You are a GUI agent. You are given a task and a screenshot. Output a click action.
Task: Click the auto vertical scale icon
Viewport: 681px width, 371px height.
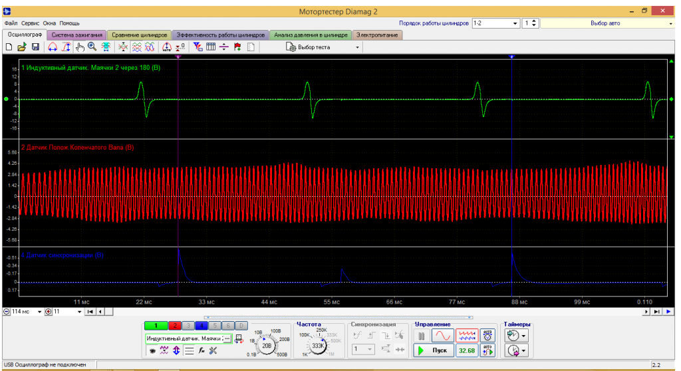[x=167, y=47]
